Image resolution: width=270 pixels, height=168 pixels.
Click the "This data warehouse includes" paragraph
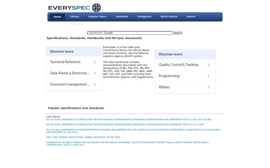[128, 69]
